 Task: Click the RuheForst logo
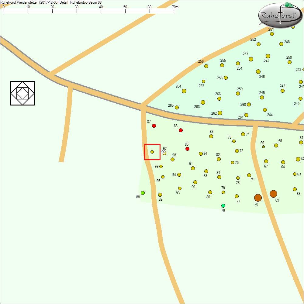coord(279,15)
